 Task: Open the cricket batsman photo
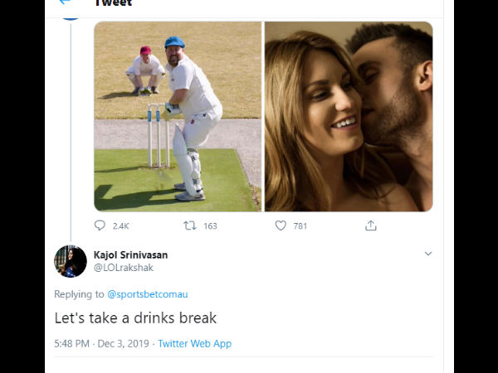178,117
